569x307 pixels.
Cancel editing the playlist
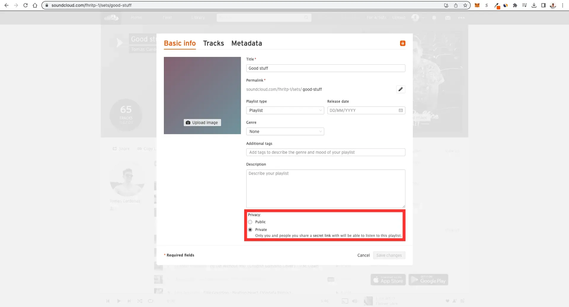363,255
